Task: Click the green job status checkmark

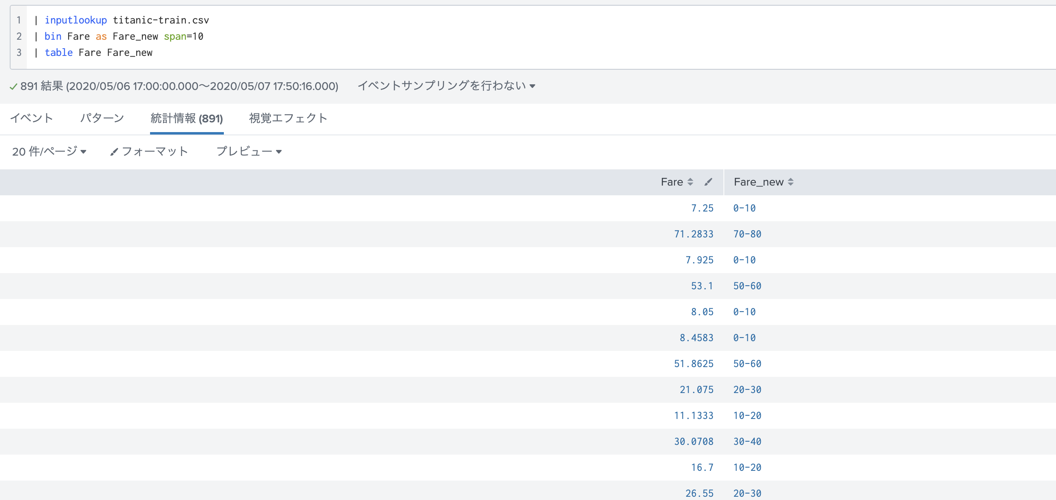Action: (x=13, y=86)
